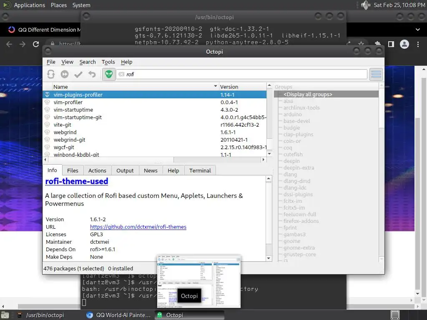Select Display all groups entry

[326, 95]
